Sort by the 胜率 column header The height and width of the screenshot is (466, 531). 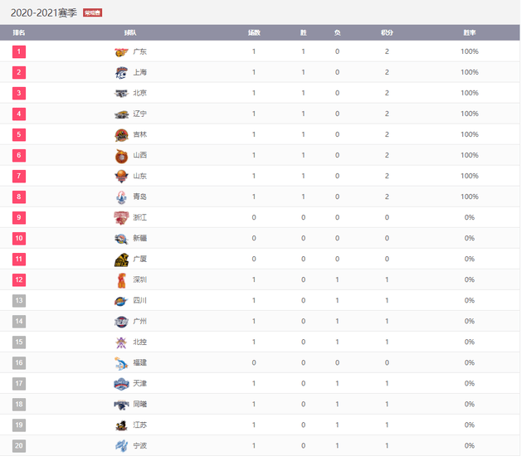tap(470, 33)
